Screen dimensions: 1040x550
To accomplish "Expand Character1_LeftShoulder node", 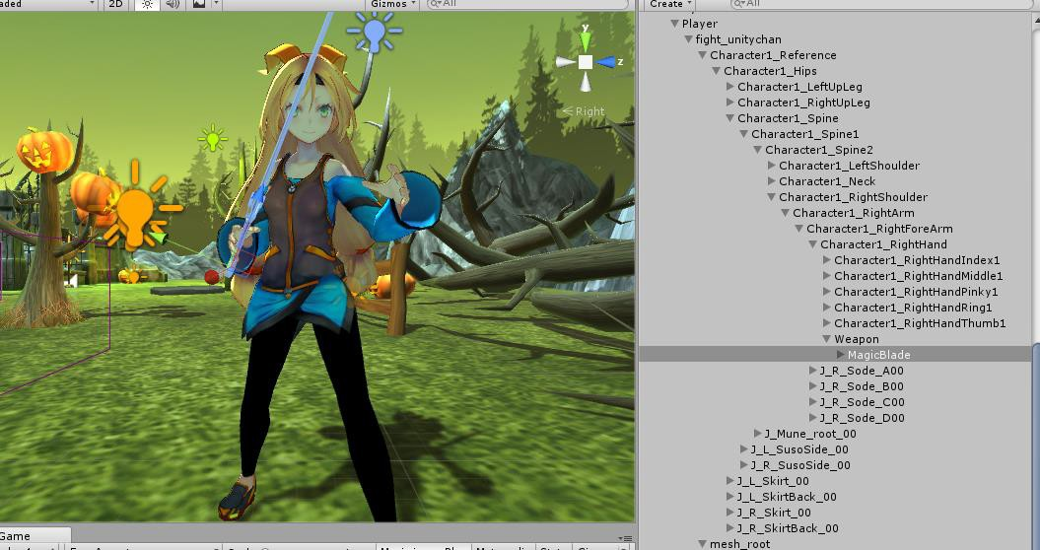I will point(772,166).
